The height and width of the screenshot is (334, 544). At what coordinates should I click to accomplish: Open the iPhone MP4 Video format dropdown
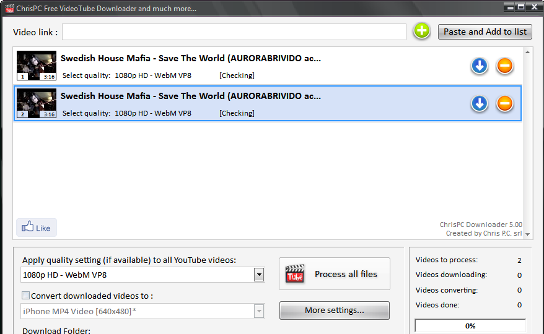coord(259,311)
